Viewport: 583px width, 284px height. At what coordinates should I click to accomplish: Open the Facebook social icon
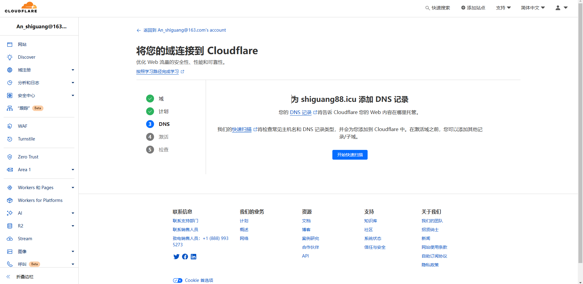185,257
